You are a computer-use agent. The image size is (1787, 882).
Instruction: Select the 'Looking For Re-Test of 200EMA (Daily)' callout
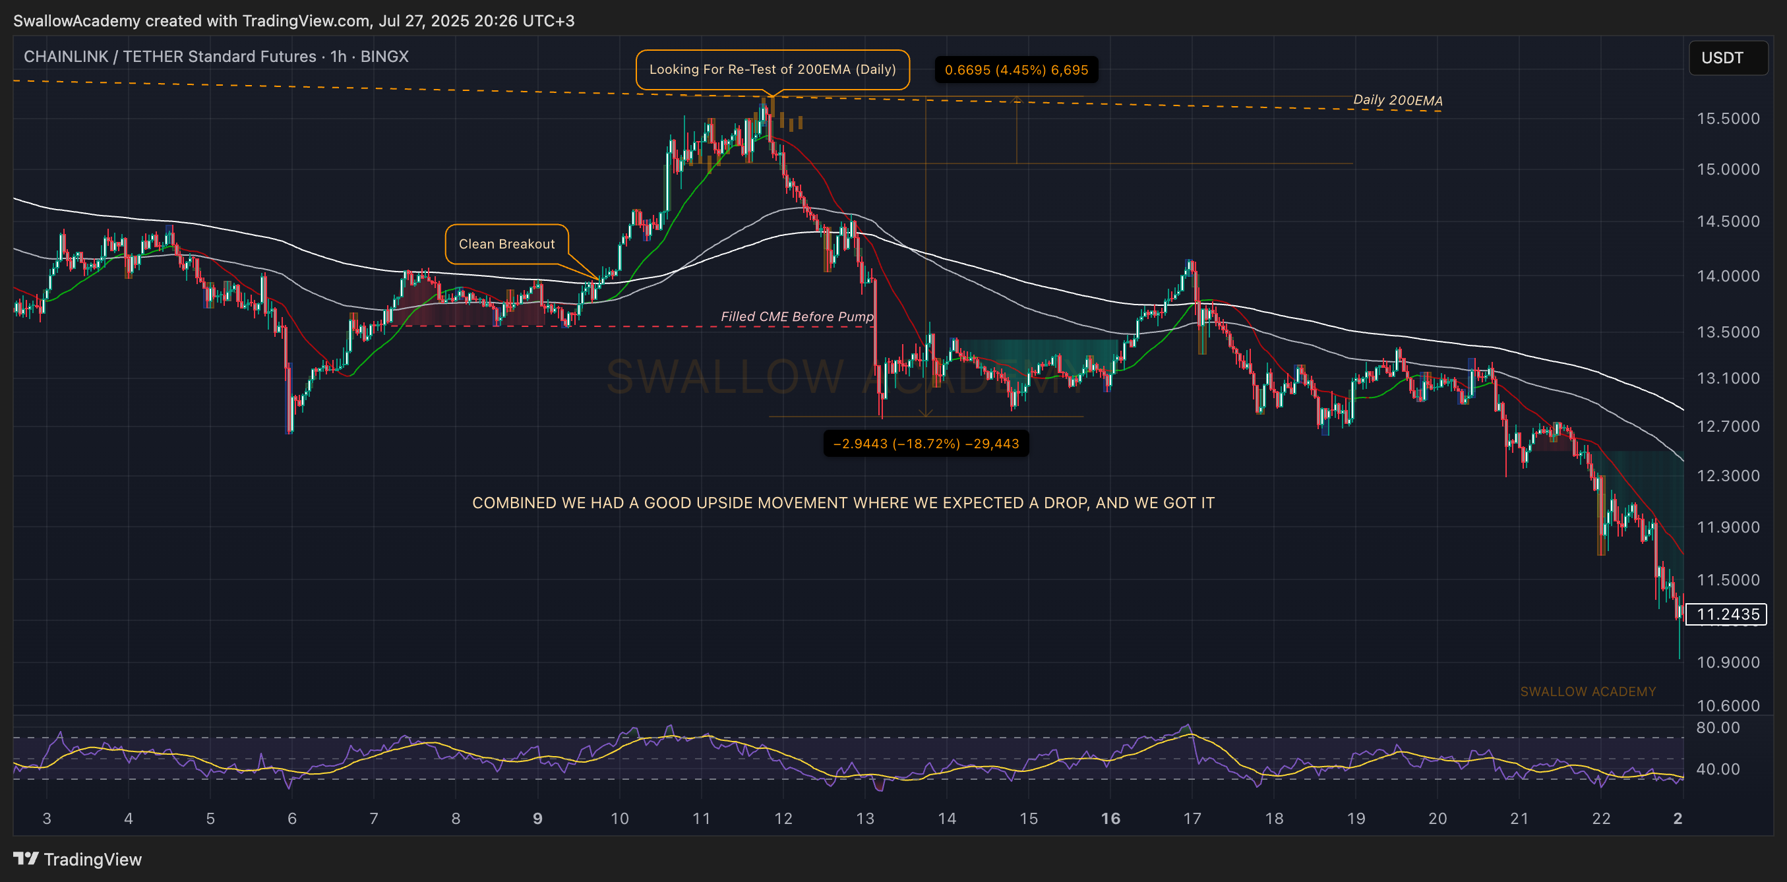pos(772,69)
